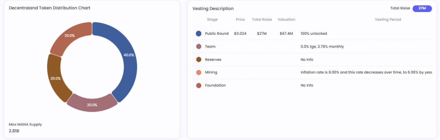Click the Vesting Description heading
Image resolution: width=440 pixels, height=140 pixels.
coord(213,9)
